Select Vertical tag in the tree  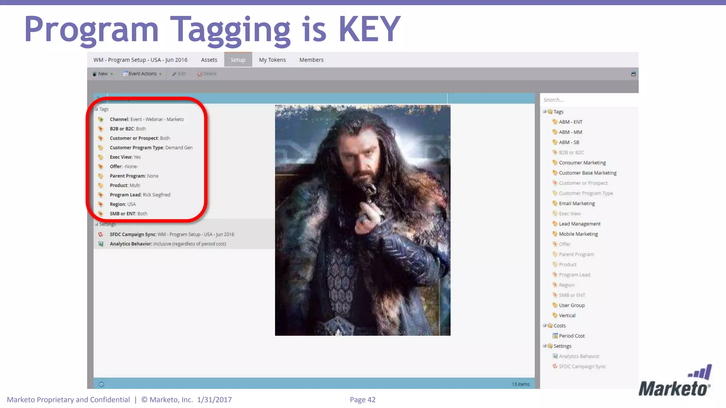point(567,316)
